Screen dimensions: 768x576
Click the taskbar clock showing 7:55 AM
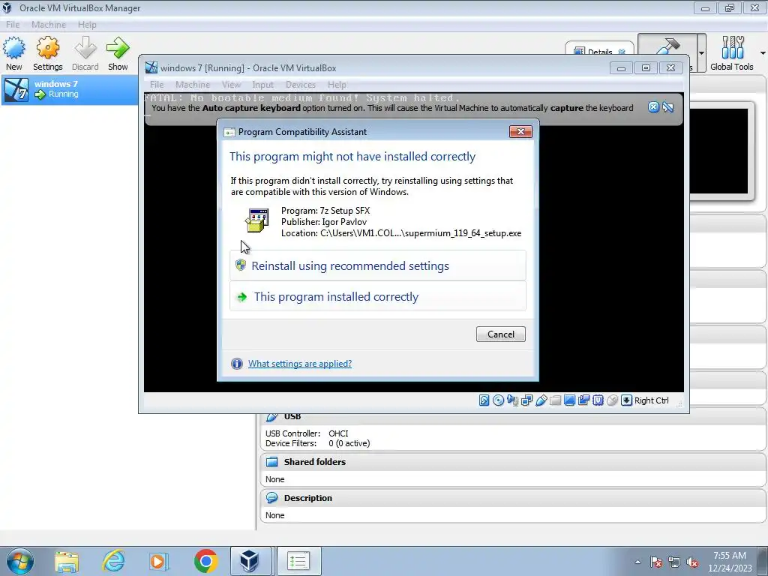tap(729, 562)
